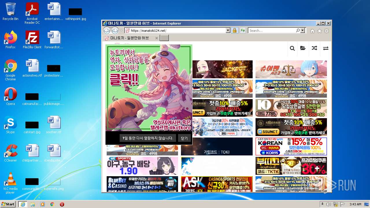The width and height of the screenshot is (370, 208).
Task: Launch Chrome from the taskbar
Action: point(52,204)
